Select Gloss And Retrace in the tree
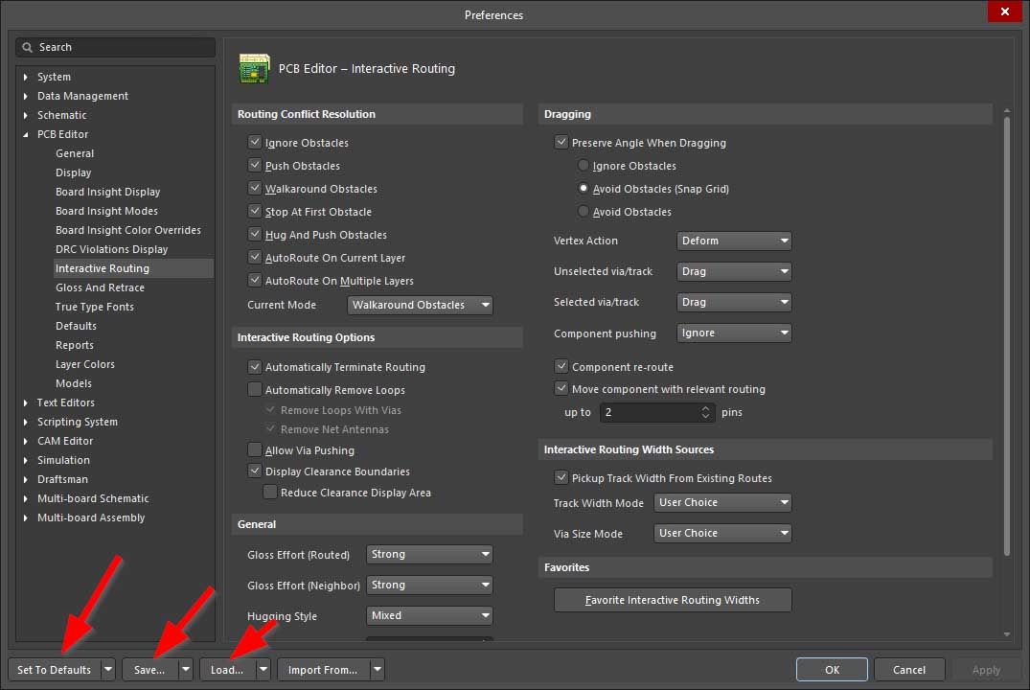This screenshot has height=690, width=1030. click(x=100, y=287)
